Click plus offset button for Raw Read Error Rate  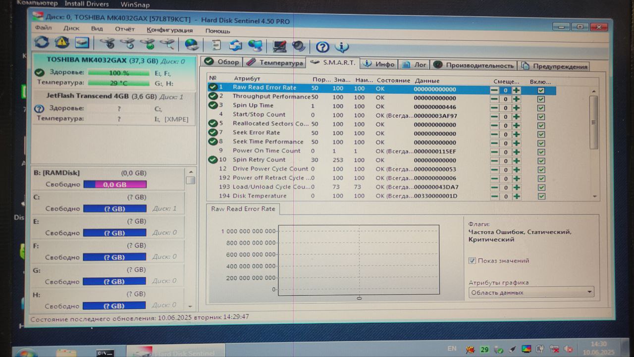516,90
